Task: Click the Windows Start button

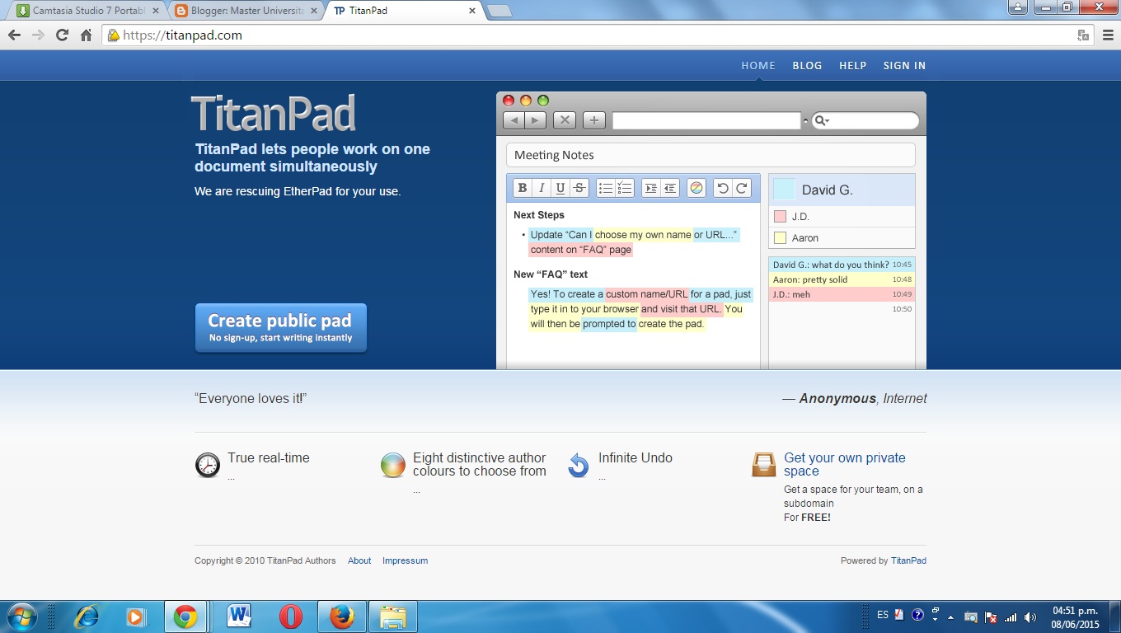Action: tap(21, 617)
